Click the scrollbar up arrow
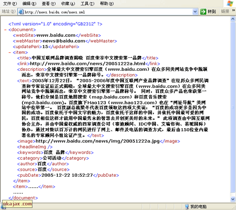Screen dimensions: 236x210 [233, 19]
